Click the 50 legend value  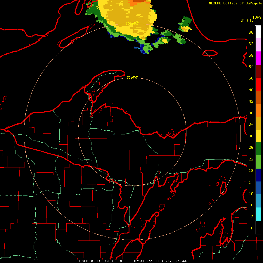tap(251, 78)
